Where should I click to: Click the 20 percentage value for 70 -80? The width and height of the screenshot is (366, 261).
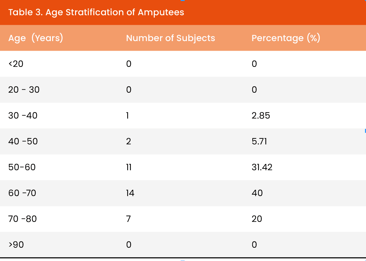(x=257, y=219)
